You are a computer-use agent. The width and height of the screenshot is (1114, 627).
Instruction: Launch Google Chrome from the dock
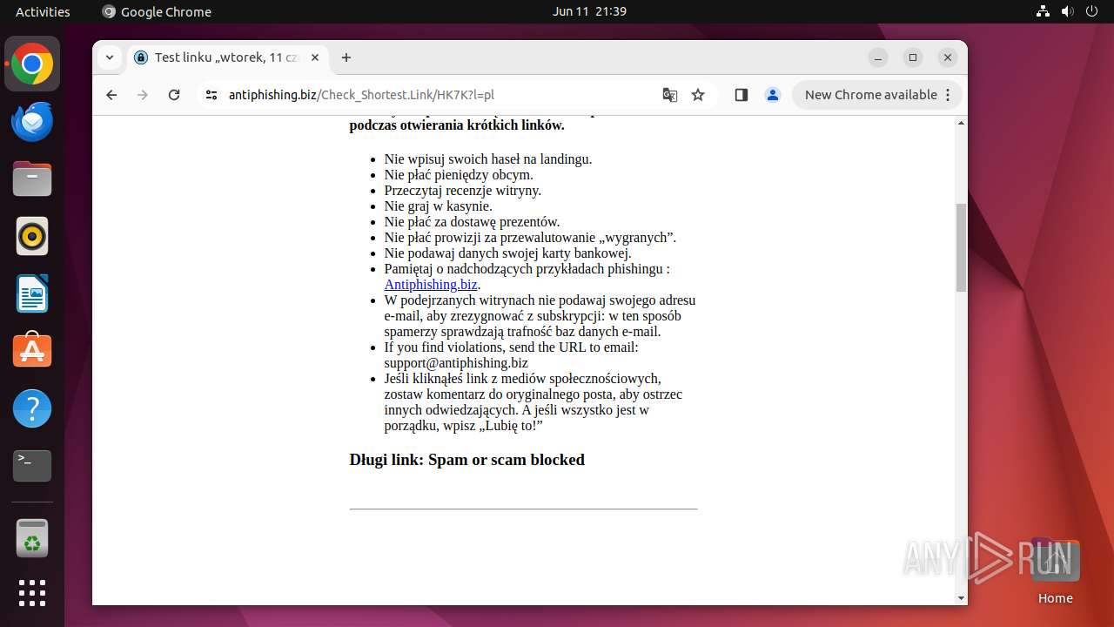[x=32, y=64]
